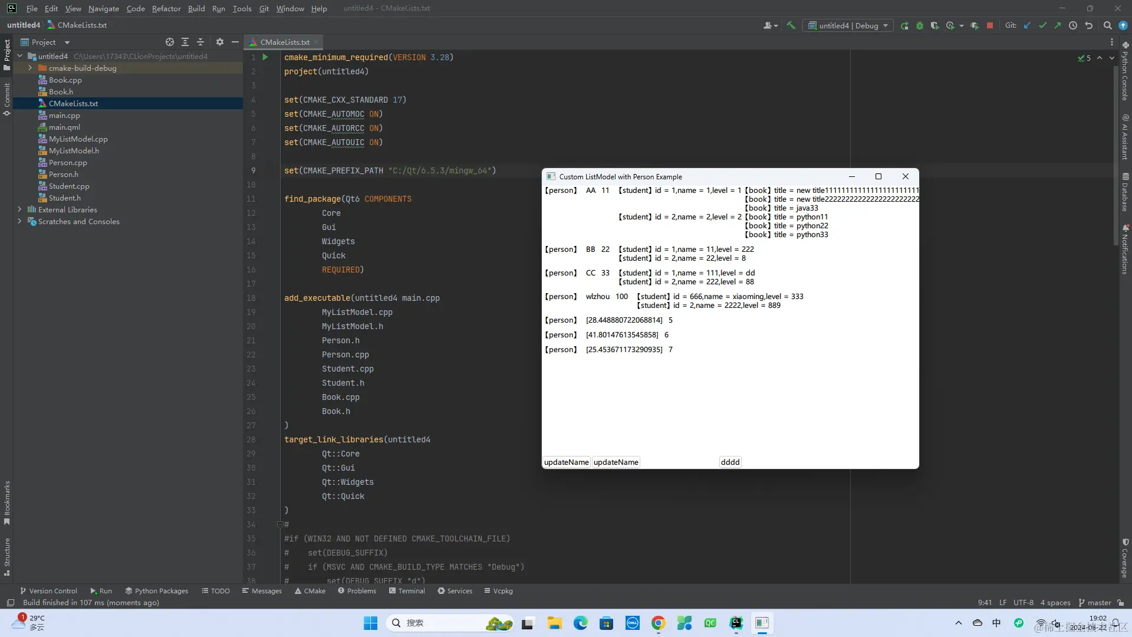Screen dimensions: 1132x637
Task: Click Git update project arrow
Action: pyautogui.click(x=1027, y=25)
